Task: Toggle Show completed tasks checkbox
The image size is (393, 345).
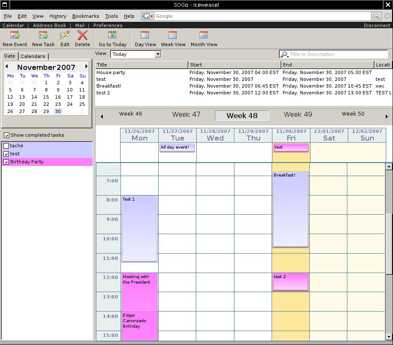Action: point(6,135)
